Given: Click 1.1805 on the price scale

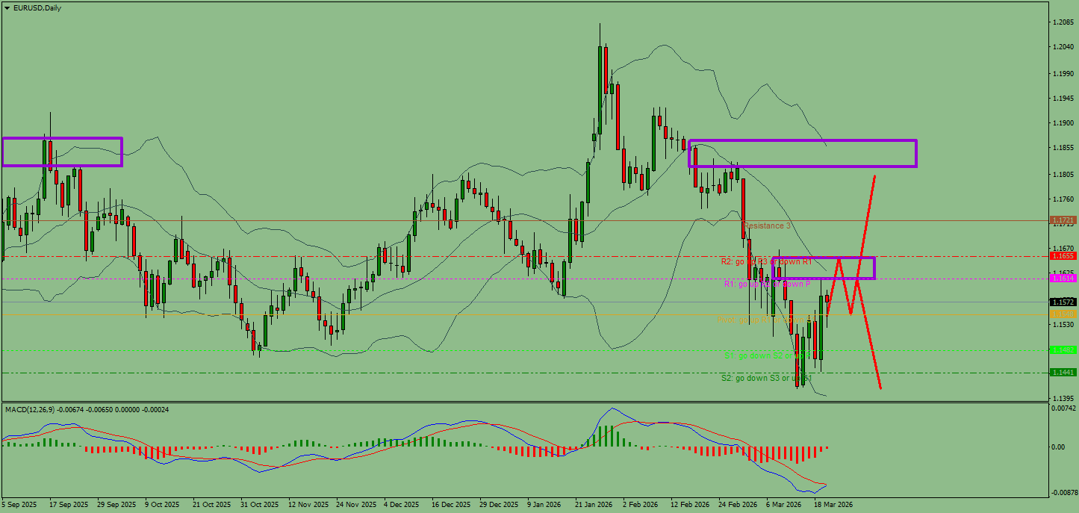Looking at the screenshot, I should [x=1063, y=175].
